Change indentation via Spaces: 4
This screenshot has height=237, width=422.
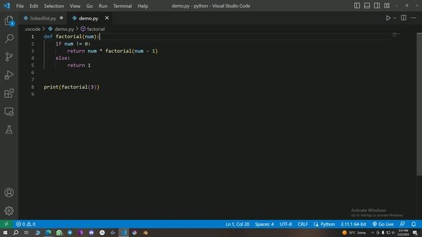tap(264, 224)
